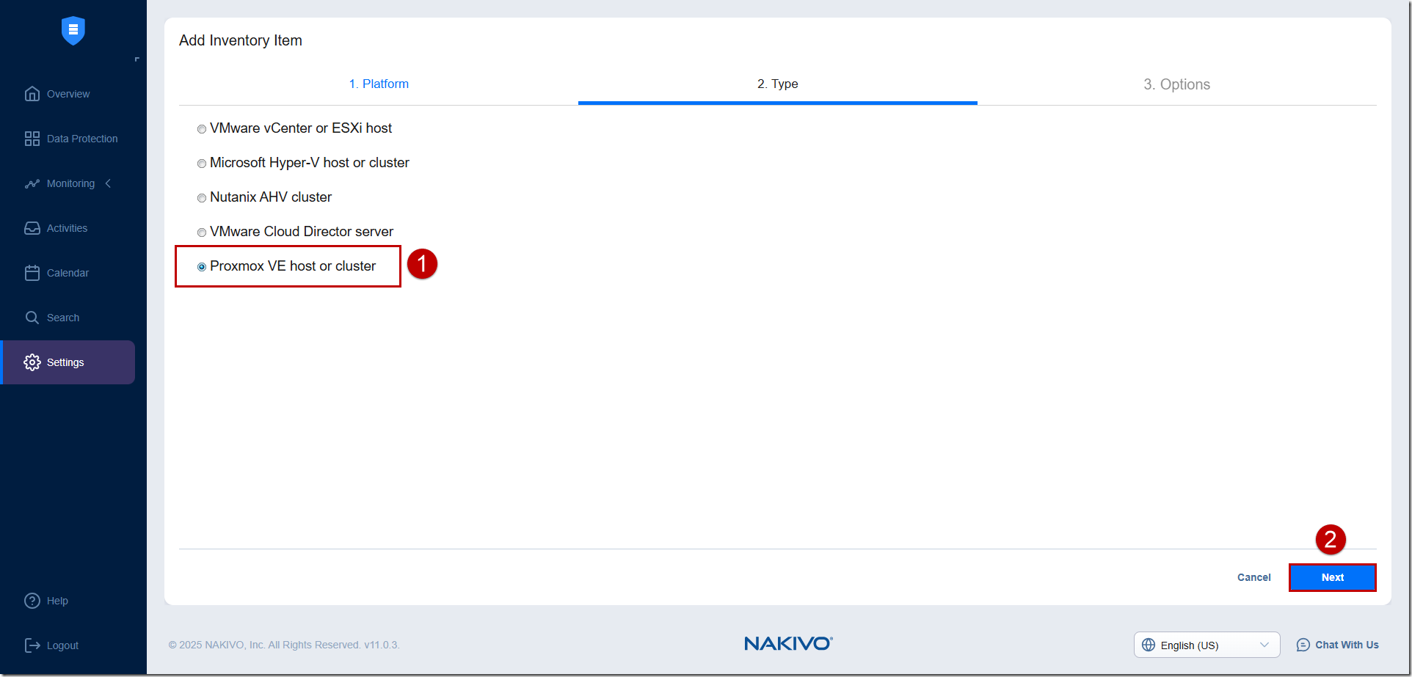Open the Activities menu item
1412x677 pixels.
pyautogui.click(x=67, y=228)
